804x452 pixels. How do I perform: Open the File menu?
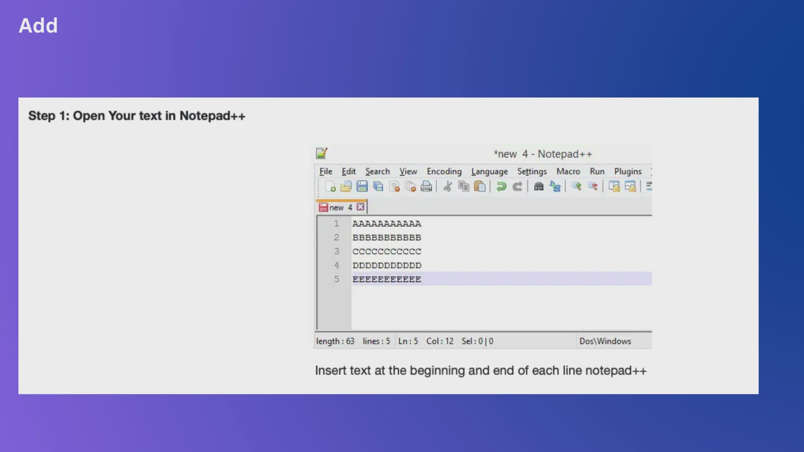tap(326, 172)
